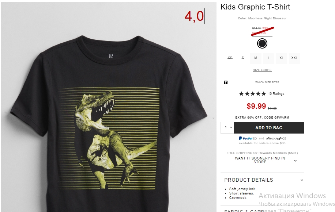Open the Which Size Fits link
The width and height of the screenshot is (335, 212).
click(267, 82)
